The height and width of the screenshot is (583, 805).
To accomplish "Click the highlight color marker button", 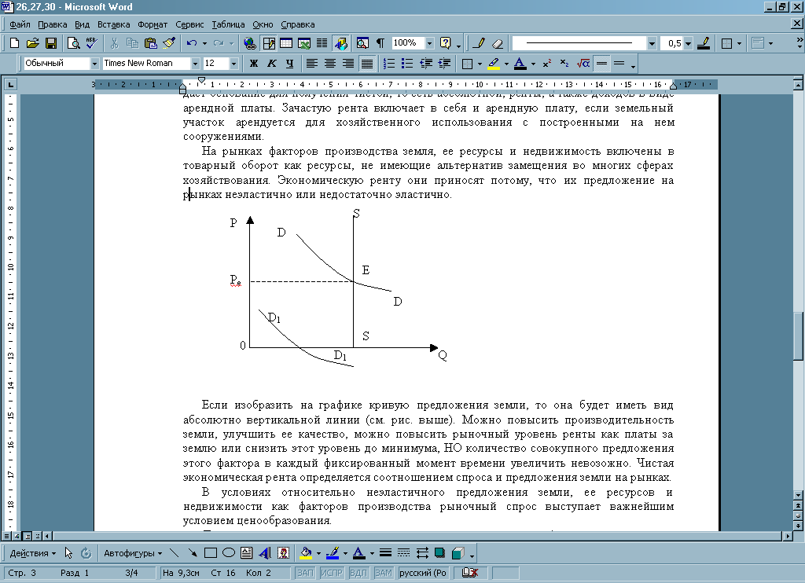I will (494, 64).
